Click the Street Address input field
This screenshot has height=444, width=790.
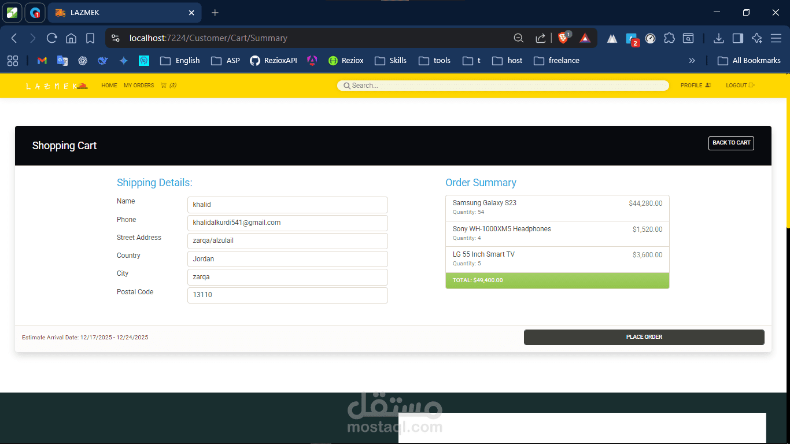(287, 241)
